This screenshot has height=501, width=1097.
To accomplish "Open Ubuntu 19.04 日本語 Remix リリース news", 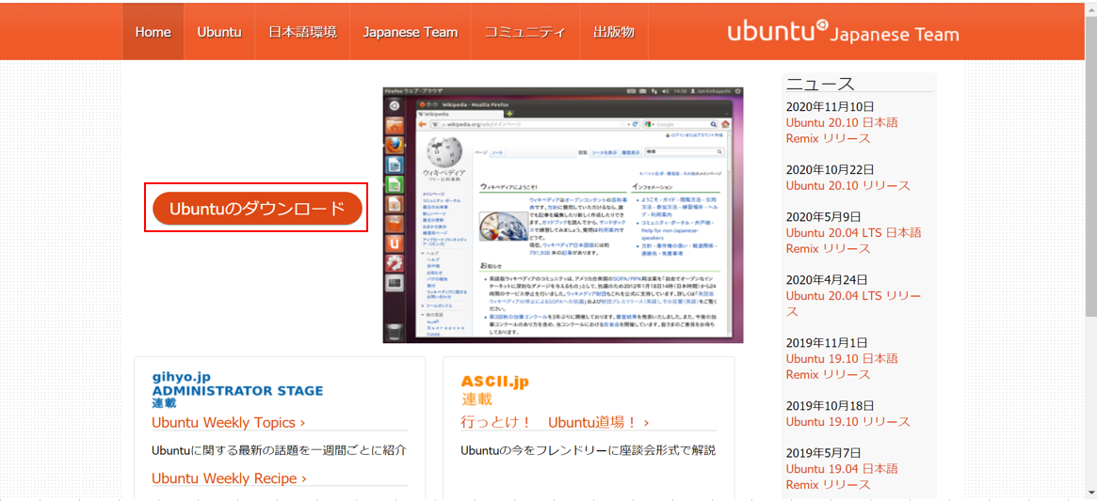I will 842,477.
